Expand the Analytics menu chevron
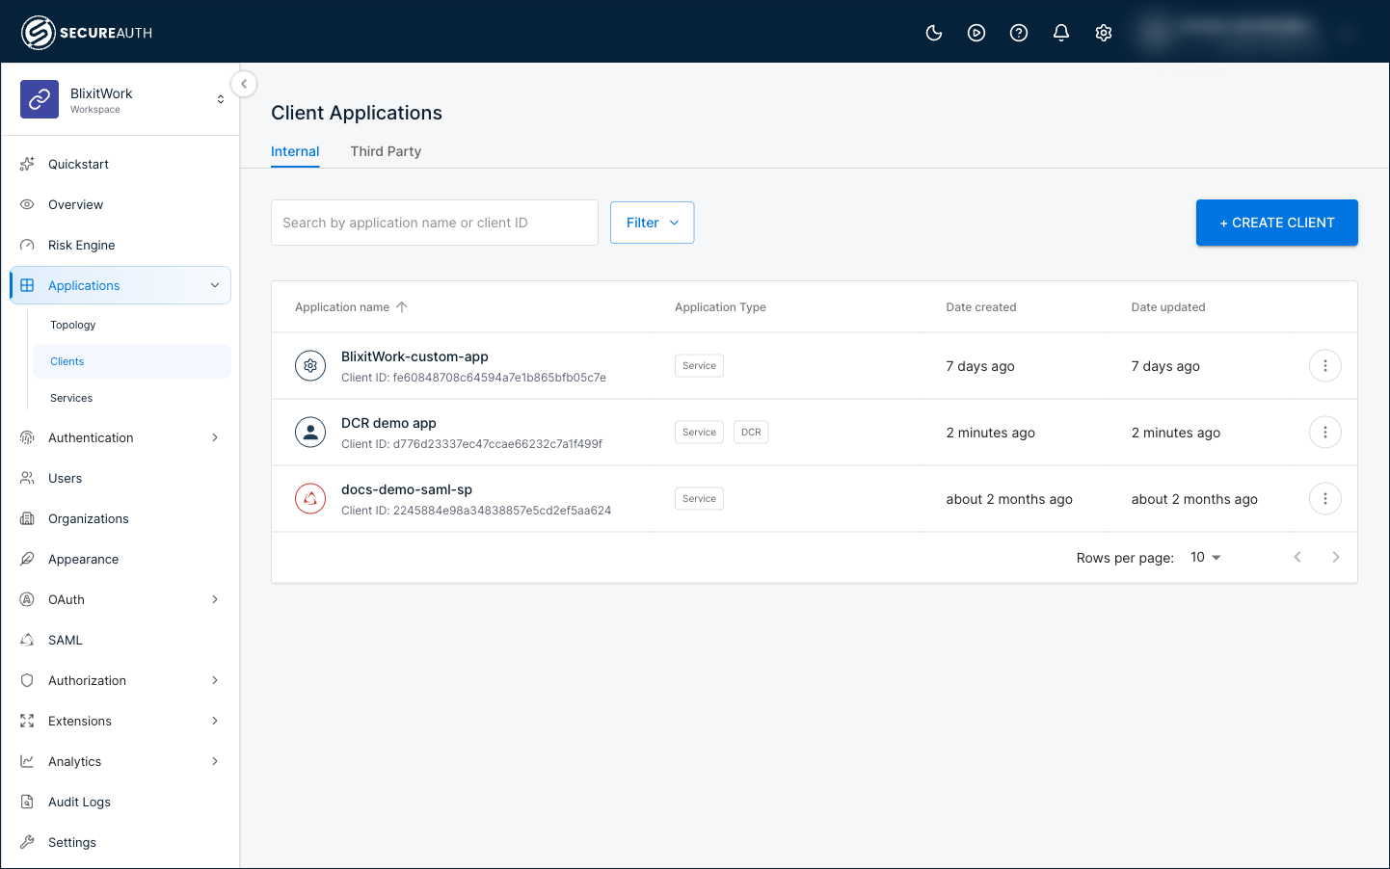Screen dimensions: 1390x869 click(215, 761)
